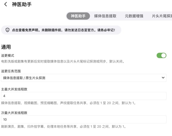Toggle the 追更模式 switch

(x=161, y=56)
